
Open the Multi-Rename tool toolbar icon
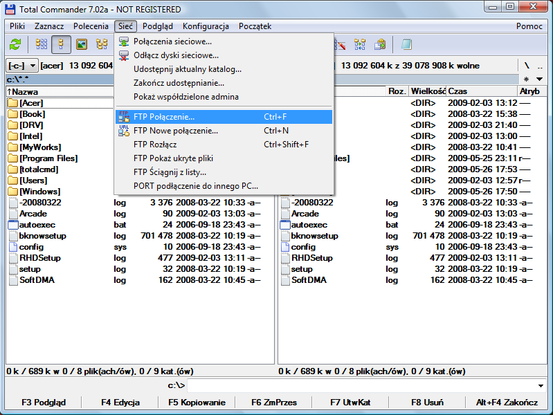pos(340,45)
